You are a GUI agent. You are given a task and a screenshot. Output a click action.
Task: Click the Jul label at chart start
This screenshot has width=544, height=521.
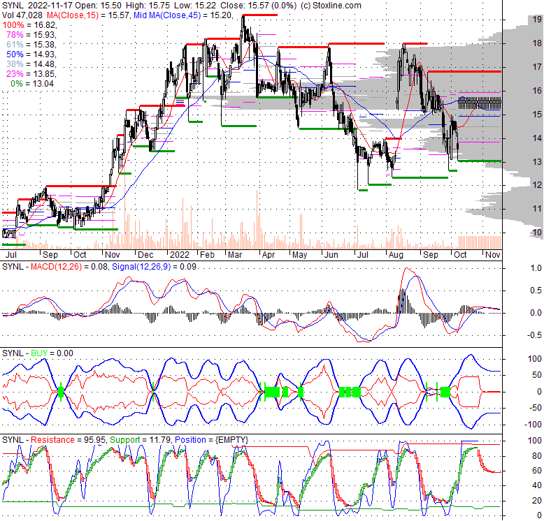coord(10,255)
